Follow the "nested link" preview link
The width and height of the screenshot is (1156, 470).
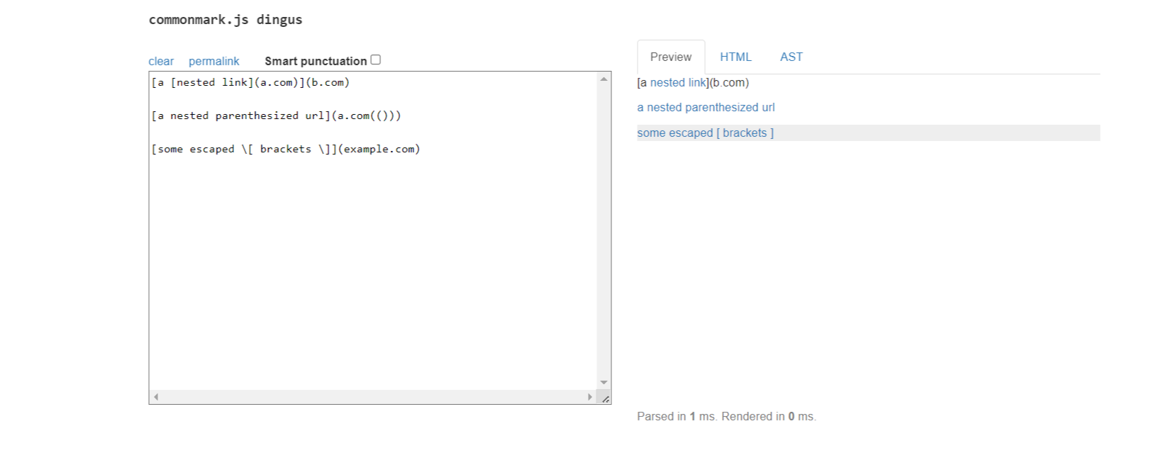[678, 82]
